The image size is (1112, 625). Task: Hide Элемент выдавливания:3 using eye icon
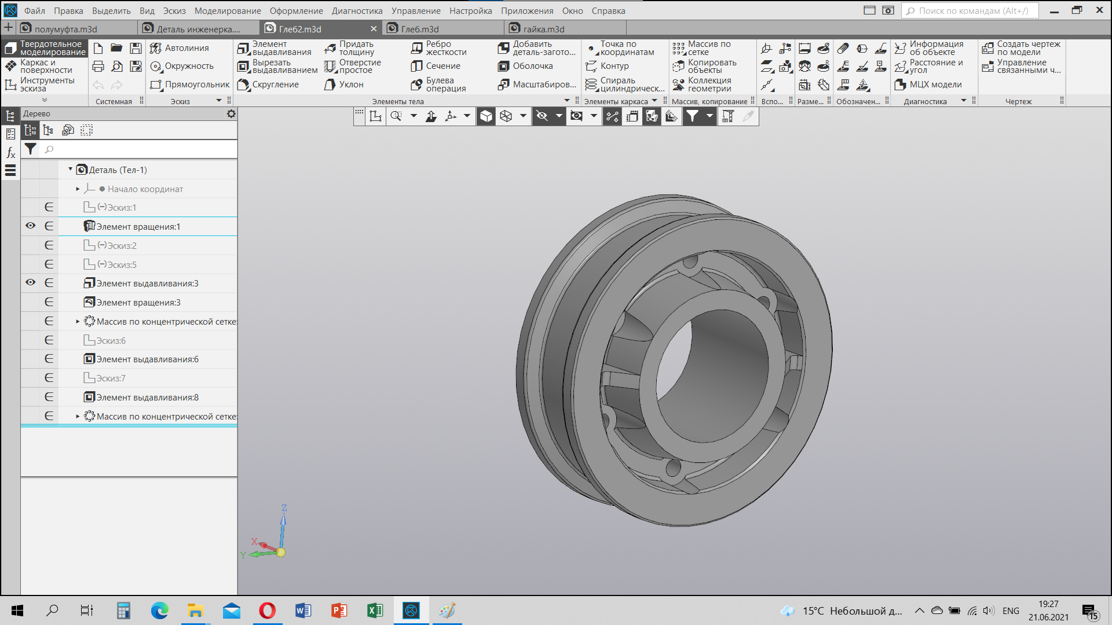click(x=31, y=282)
